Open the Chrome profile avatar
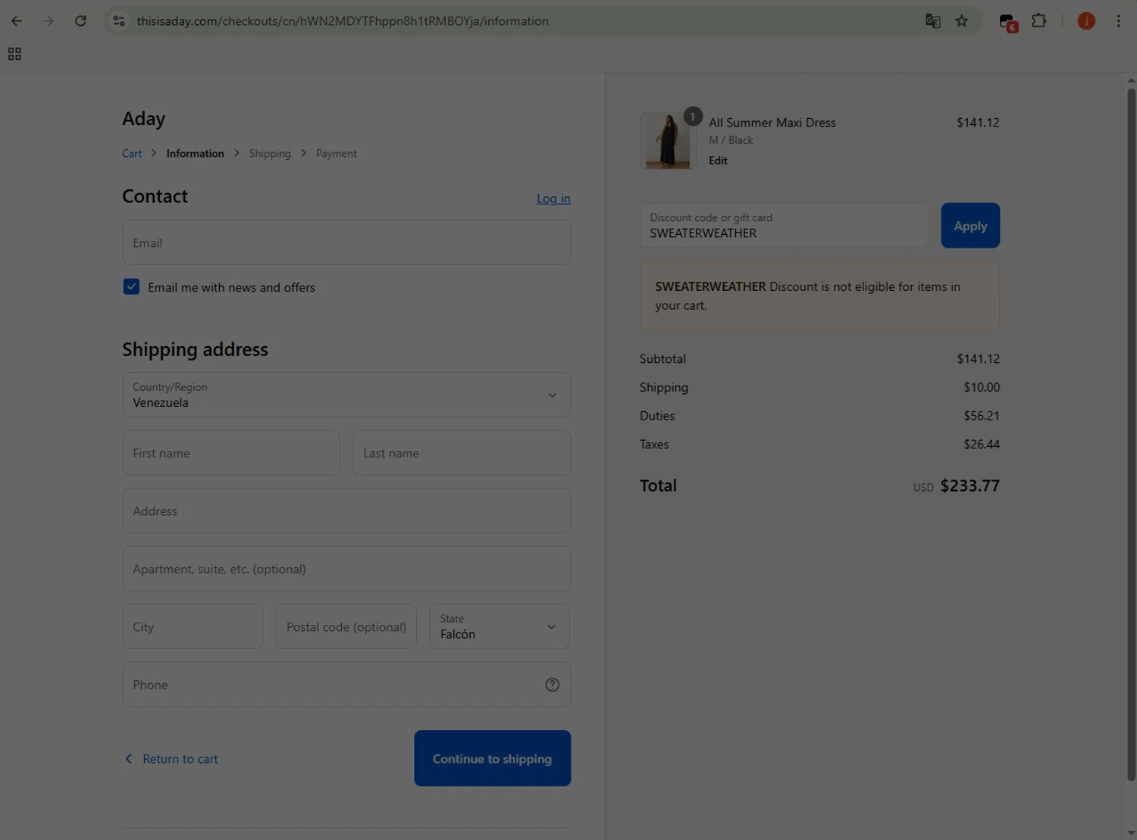This screenshot has width=1137, height=840. 1086,21
